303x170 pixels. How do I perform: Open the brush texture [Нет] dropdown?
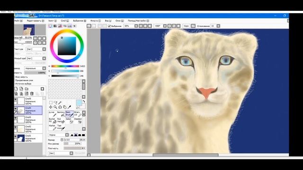point(71,153)
